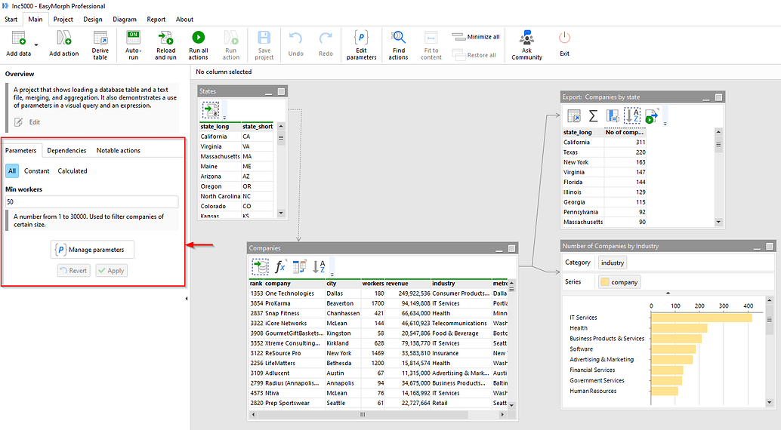Screen dimensions: 781x430
Task: Click the Manage parameters button
Action: point(92,250)
